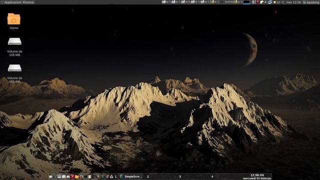The image size is (320, 180).
Task: Click the speaker volume icon in top panel
Action: [265, 2]
